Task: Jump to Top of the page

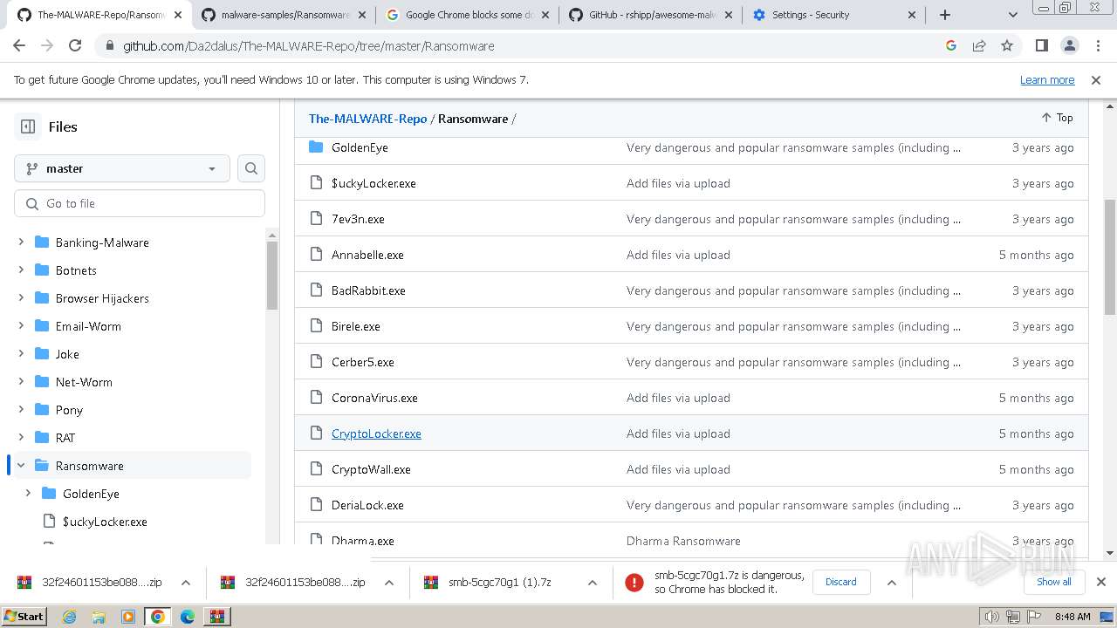Action: [x=1057, y=118]
